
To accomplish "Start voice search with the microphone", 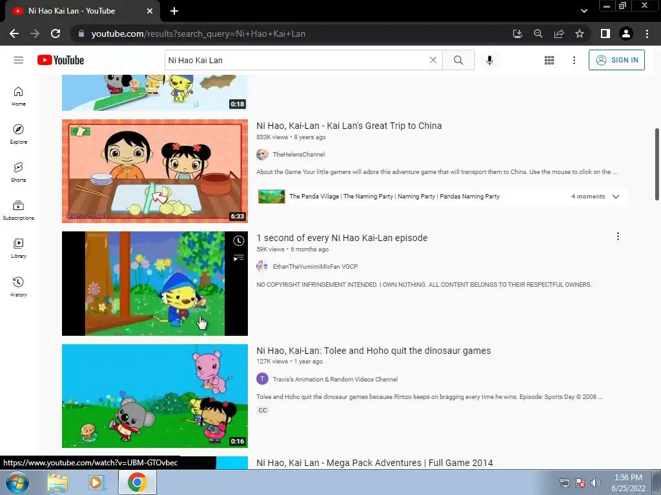I will (489, 60).
